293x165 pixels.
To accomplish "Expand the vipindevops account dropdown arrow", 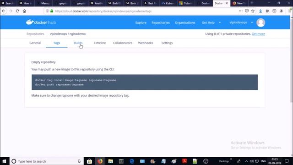I will coord(252,22).
